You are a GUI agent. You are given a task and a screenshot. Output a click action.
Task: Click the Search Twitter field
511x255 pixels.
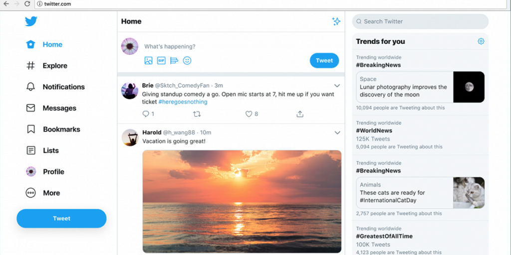(420, 21)
